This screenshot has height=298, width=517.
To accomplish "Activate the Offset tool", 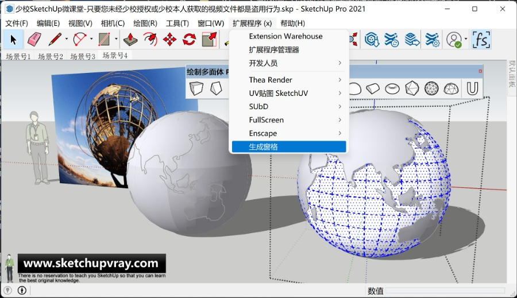I will pyautogui.click(x=150, y=40).
